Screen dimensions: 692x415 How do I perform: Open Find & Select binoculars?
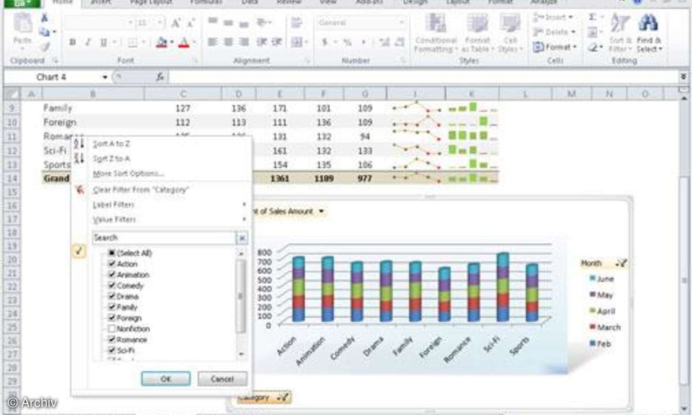tap(648, 33)
